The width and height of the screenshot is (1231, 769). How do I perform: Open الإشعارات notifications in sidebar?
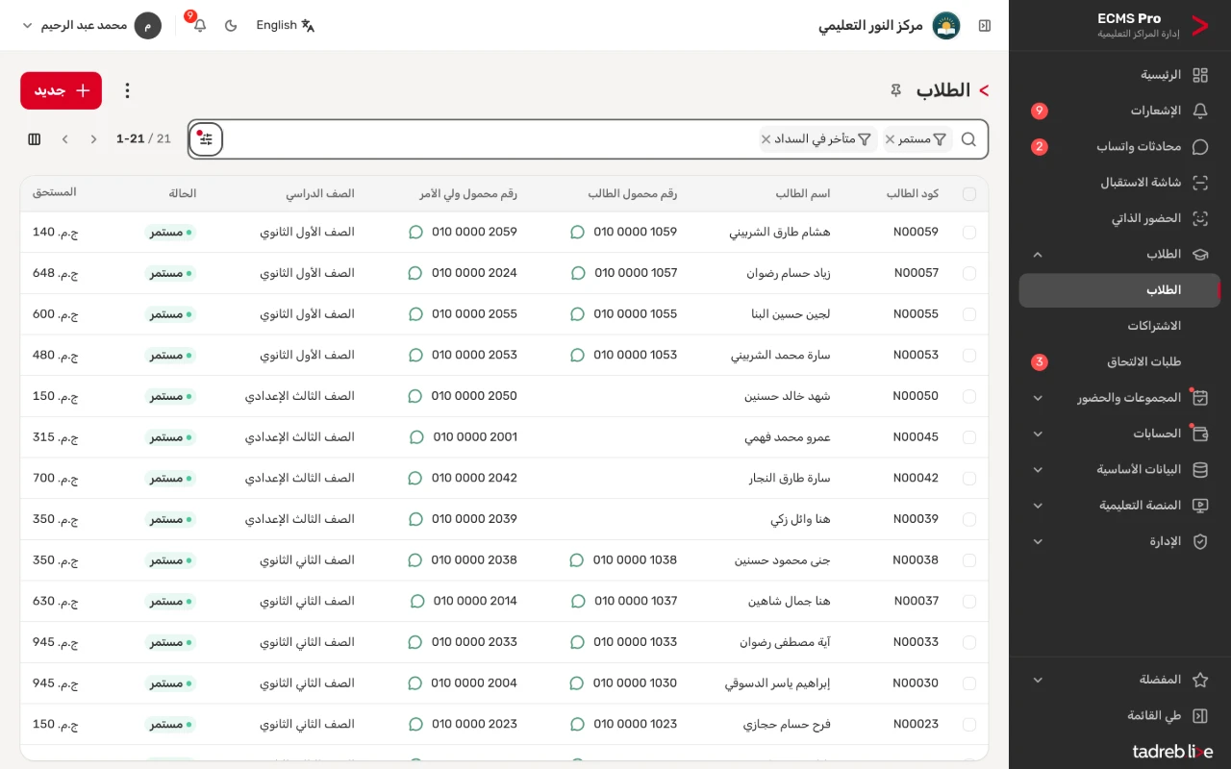coord(1119,111)
